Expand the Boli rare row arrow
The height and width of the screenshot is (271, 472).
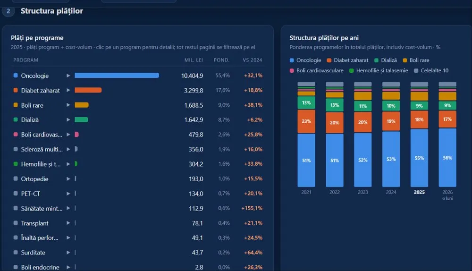tap(68, 105)
